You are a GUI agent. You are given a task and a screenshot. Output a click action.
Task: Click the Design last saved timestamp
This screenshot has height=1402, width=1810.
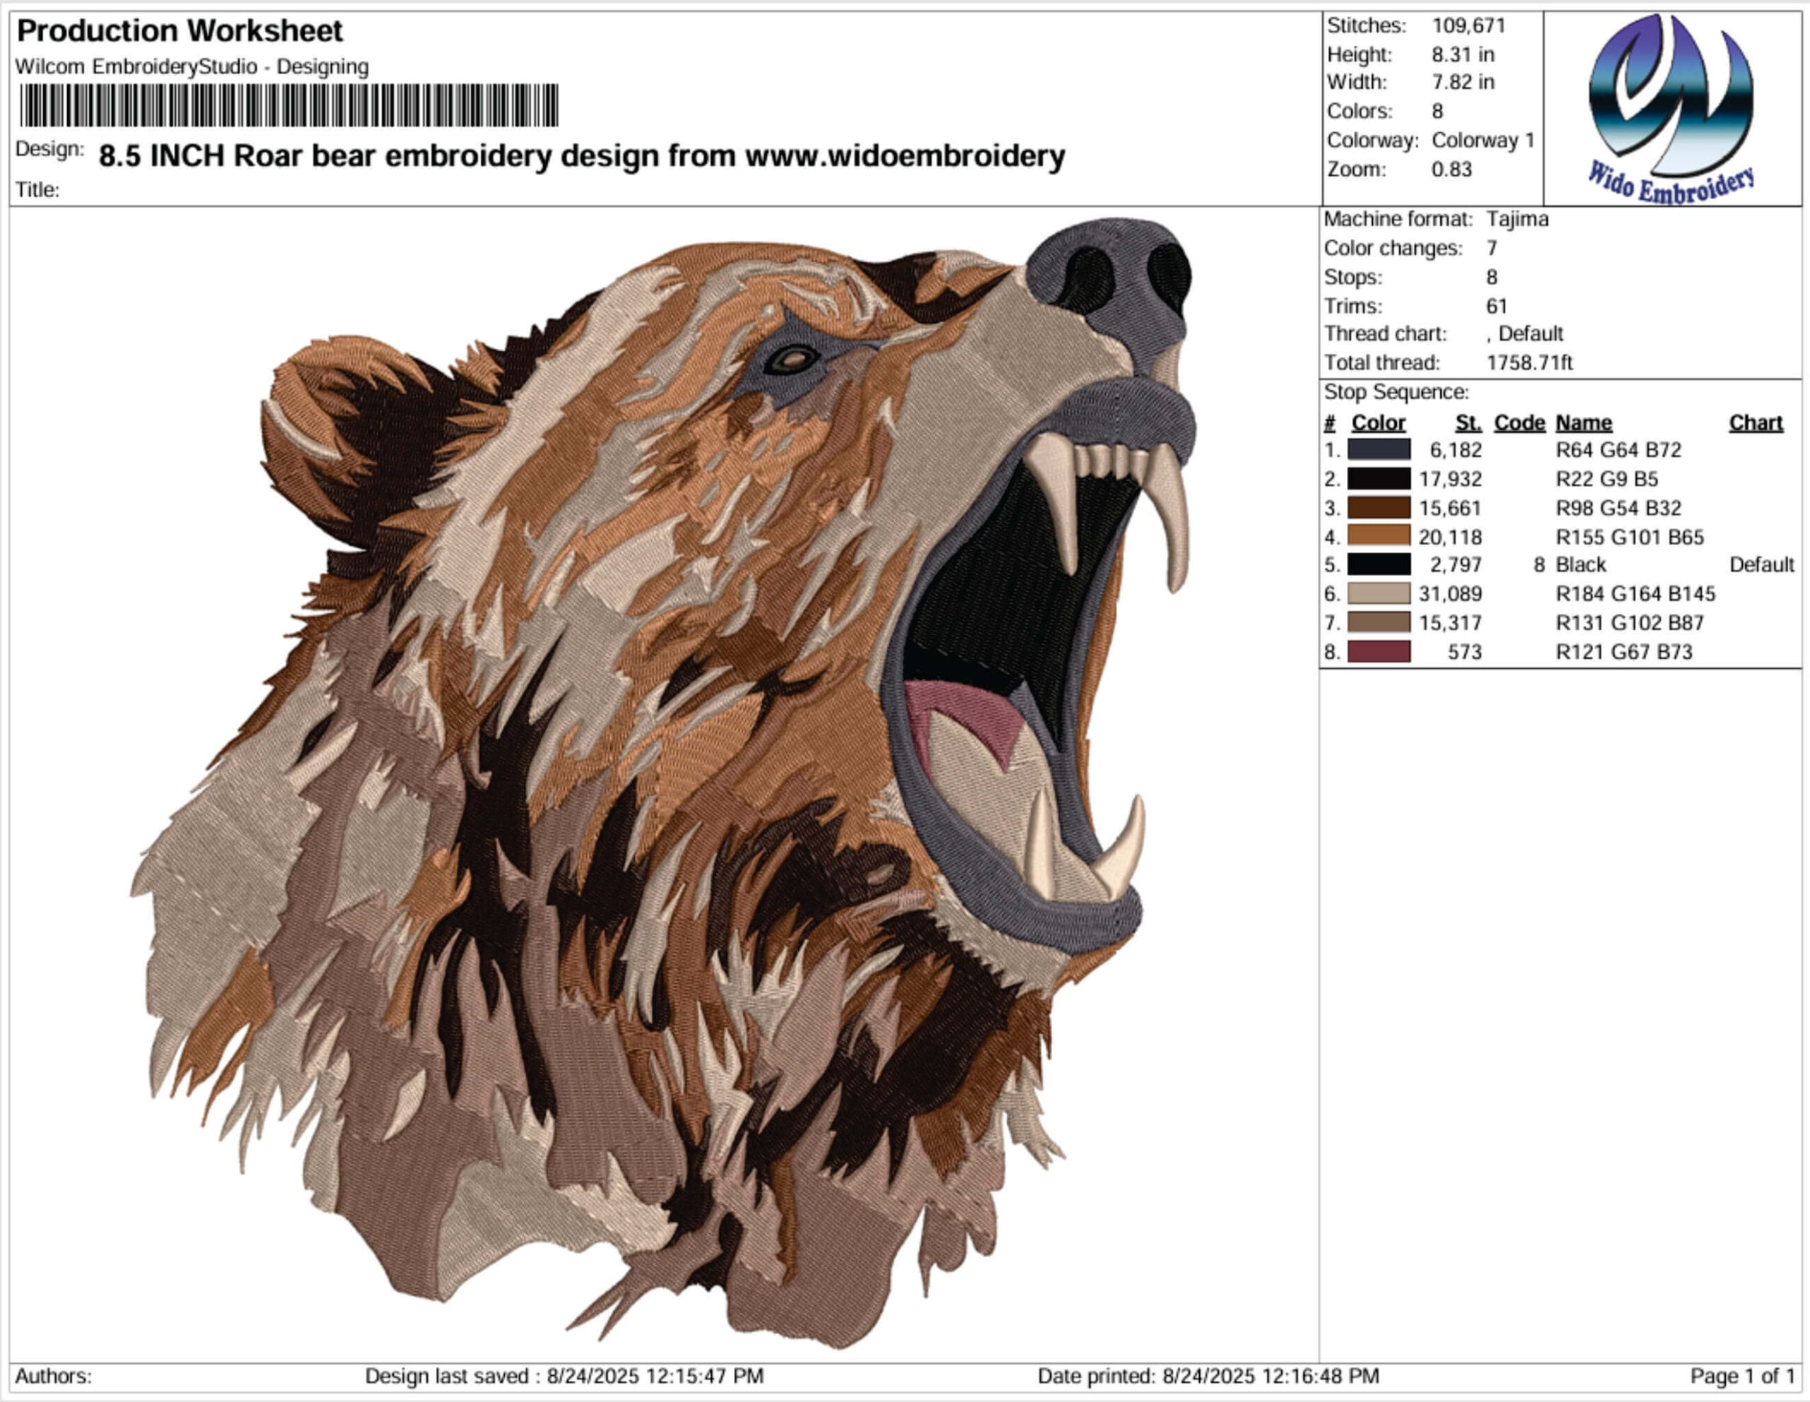point(564,1377)
